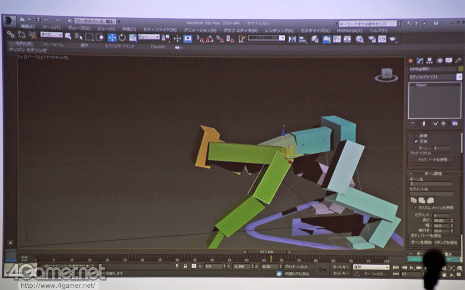465x290 pixels.
Task: Expand the モディファイヤリスト dropdown
Action: click(x=459, y=77)
